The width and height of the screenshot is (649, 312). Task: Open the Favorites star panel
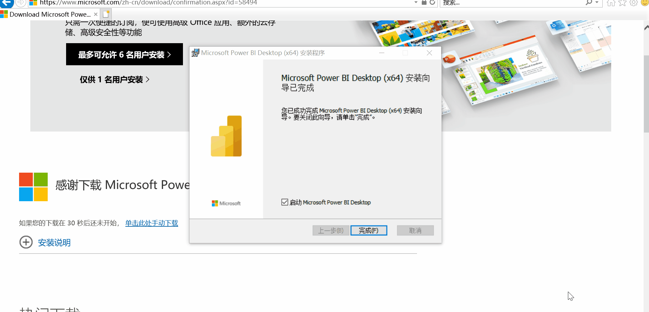622,3
